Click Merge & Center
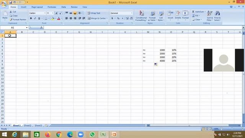This screenshot has width=245, height=138. point(96,18)
